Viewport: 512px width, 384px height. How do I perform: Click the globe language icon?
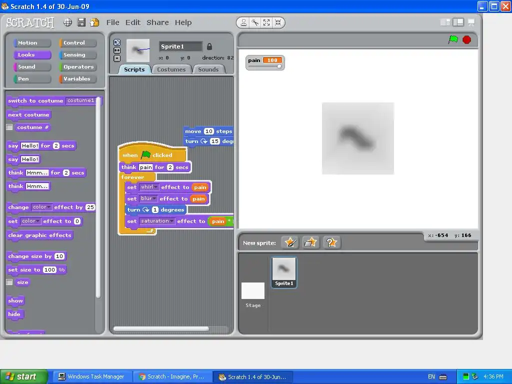[67, 22]
